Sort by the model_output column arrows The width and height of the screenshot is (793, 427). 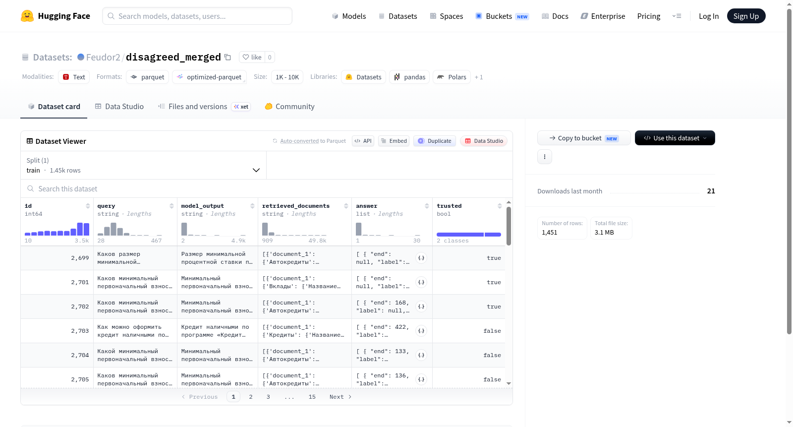[252, 206]
